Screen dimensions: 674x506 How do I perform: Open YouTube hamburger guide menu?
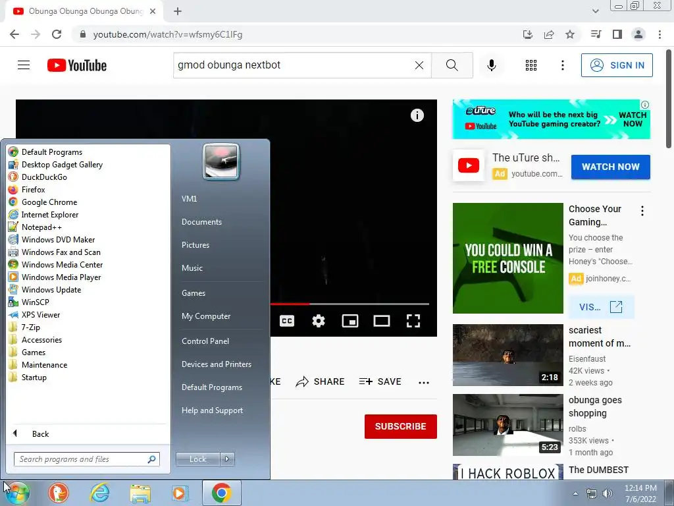pos(24,65)
